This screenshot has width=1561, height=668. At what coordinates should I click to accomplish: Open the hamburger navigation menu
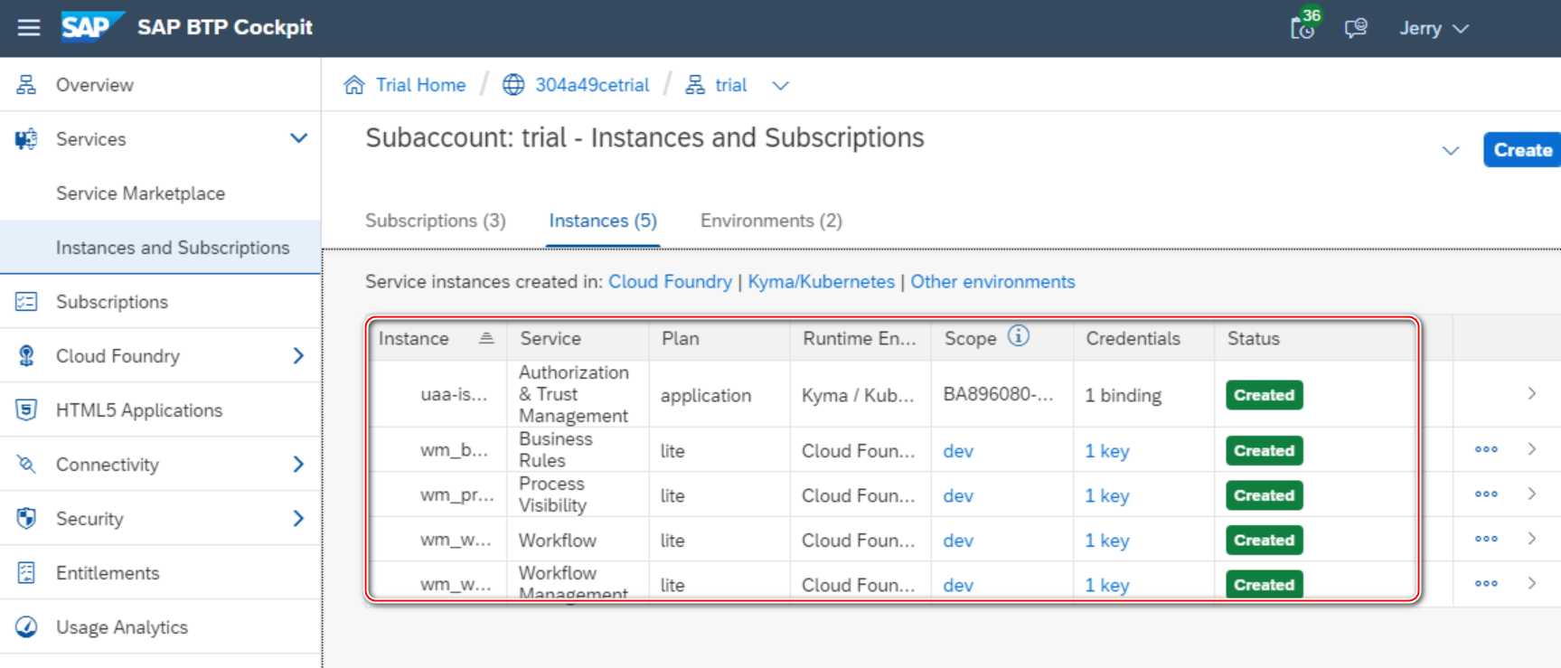(x=29, y=28)
